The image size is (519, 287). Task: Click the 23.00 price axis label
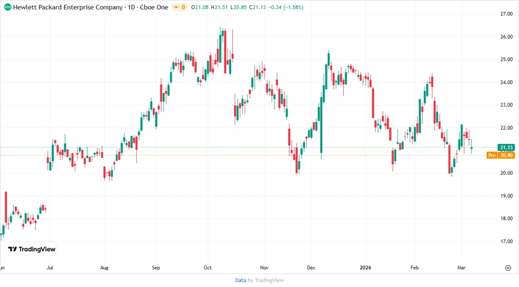[506, 105]
